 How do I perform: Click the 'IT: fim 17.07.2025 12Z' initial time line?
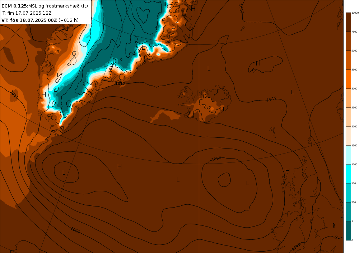(27, 13)
